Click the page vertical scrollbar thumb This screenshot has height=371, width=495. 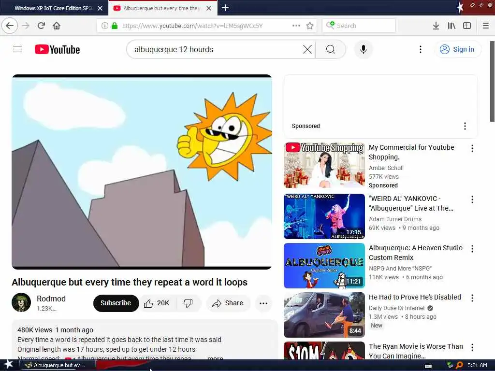492,81
